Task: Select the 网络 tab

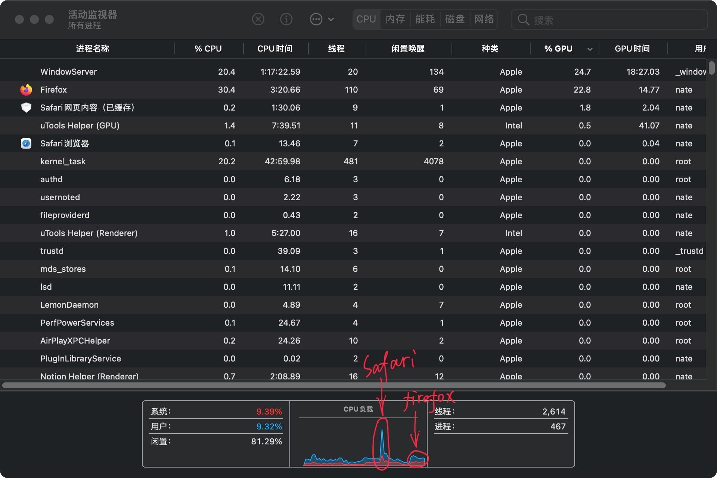Action: [x=484, y=19]
